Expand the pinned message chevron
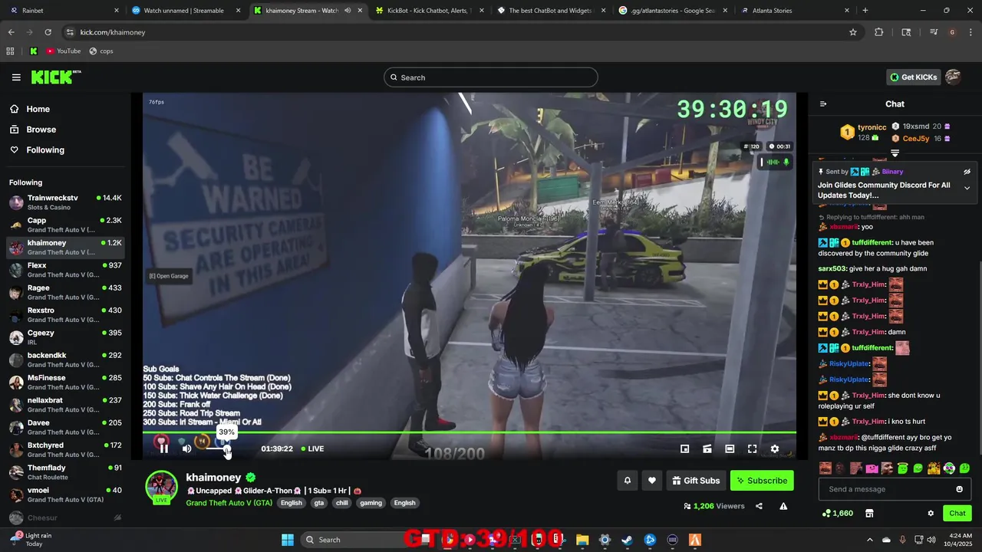 coord(967,188)
